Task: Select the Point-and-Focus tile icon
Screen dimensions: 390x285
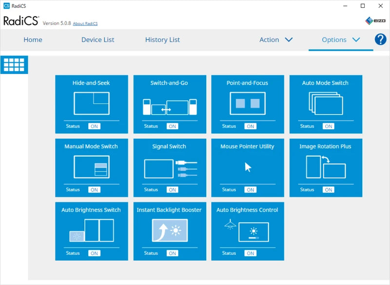Action: pos(248,103)
